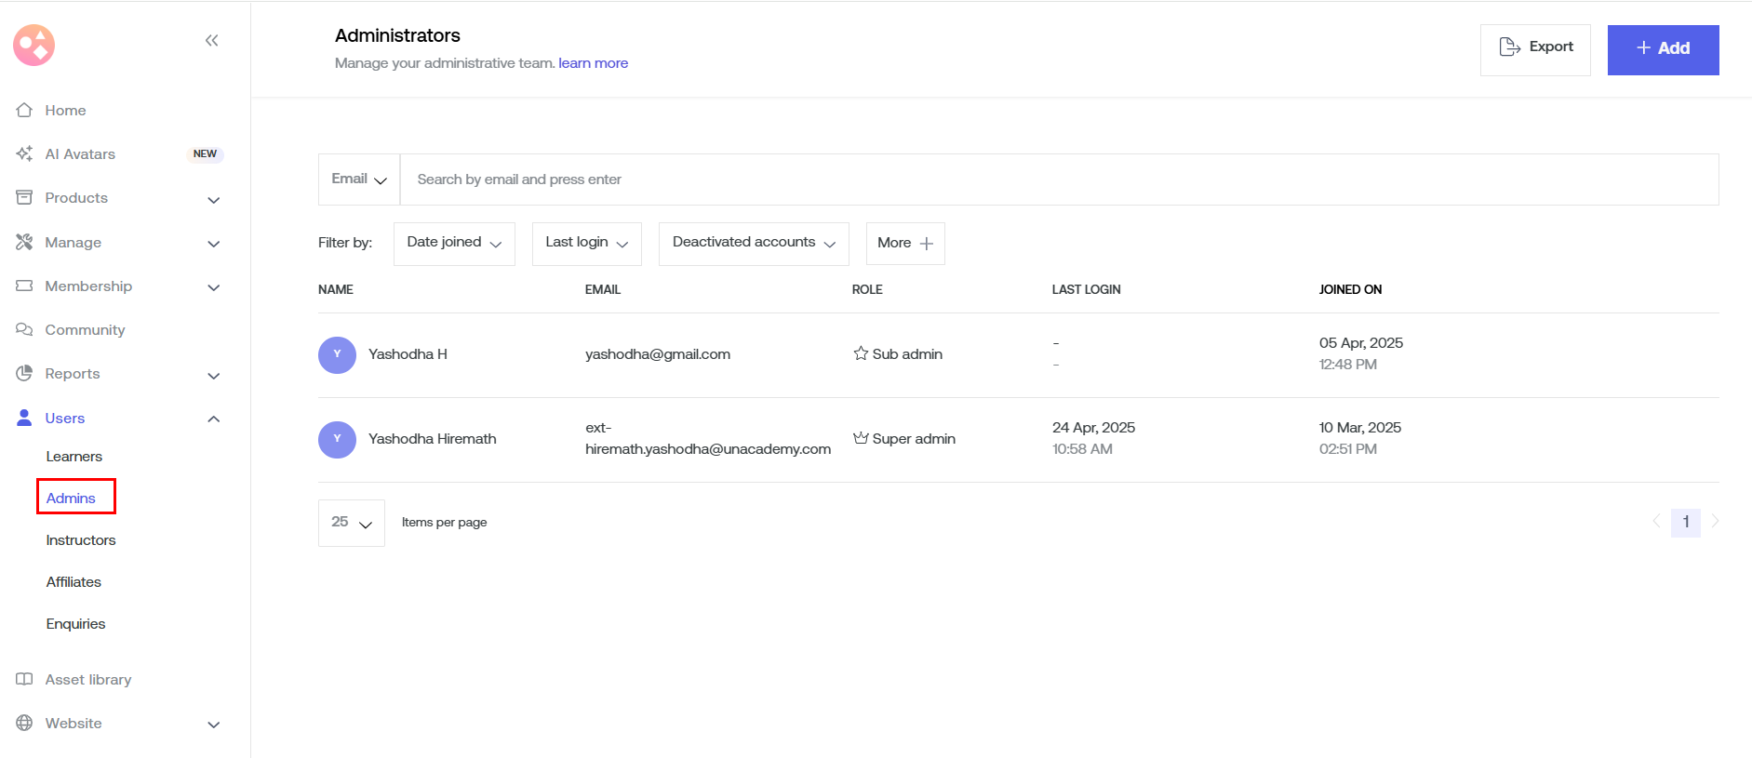
Task: Click the search by email field
Action: coord(1059,180)
